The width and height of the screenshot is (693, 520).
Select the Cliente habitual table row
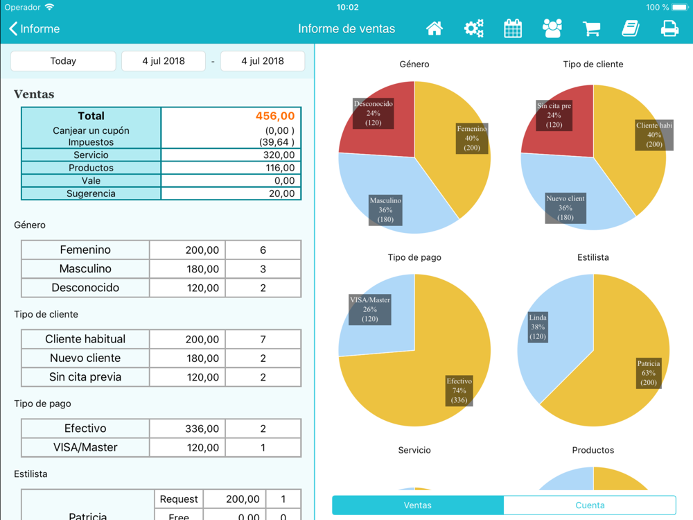[x=161, y=339]
